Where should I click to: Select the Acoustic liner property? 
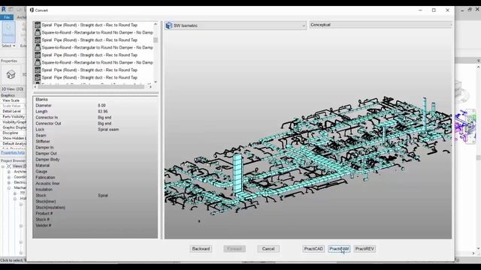click(95, 183)
